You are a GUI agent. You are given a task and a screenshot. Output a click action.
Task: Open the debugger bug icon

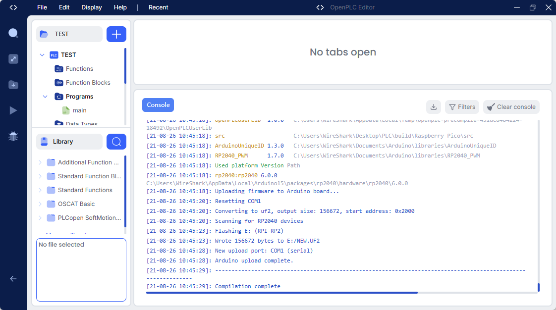tap(13, 136)
